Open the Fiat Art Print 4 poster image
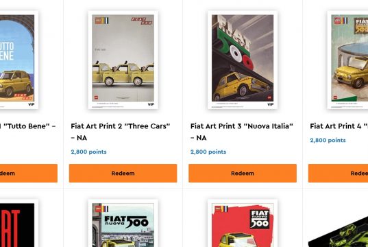The width and height of the screenshot is (368, 247). 347,60
